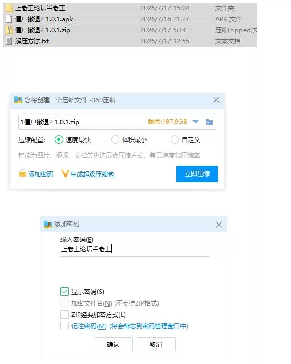The image size is (291, 364).
Task: Click the V icon for 生成超级压缩包
Action: pyautogui.click(x=65, y=173)
